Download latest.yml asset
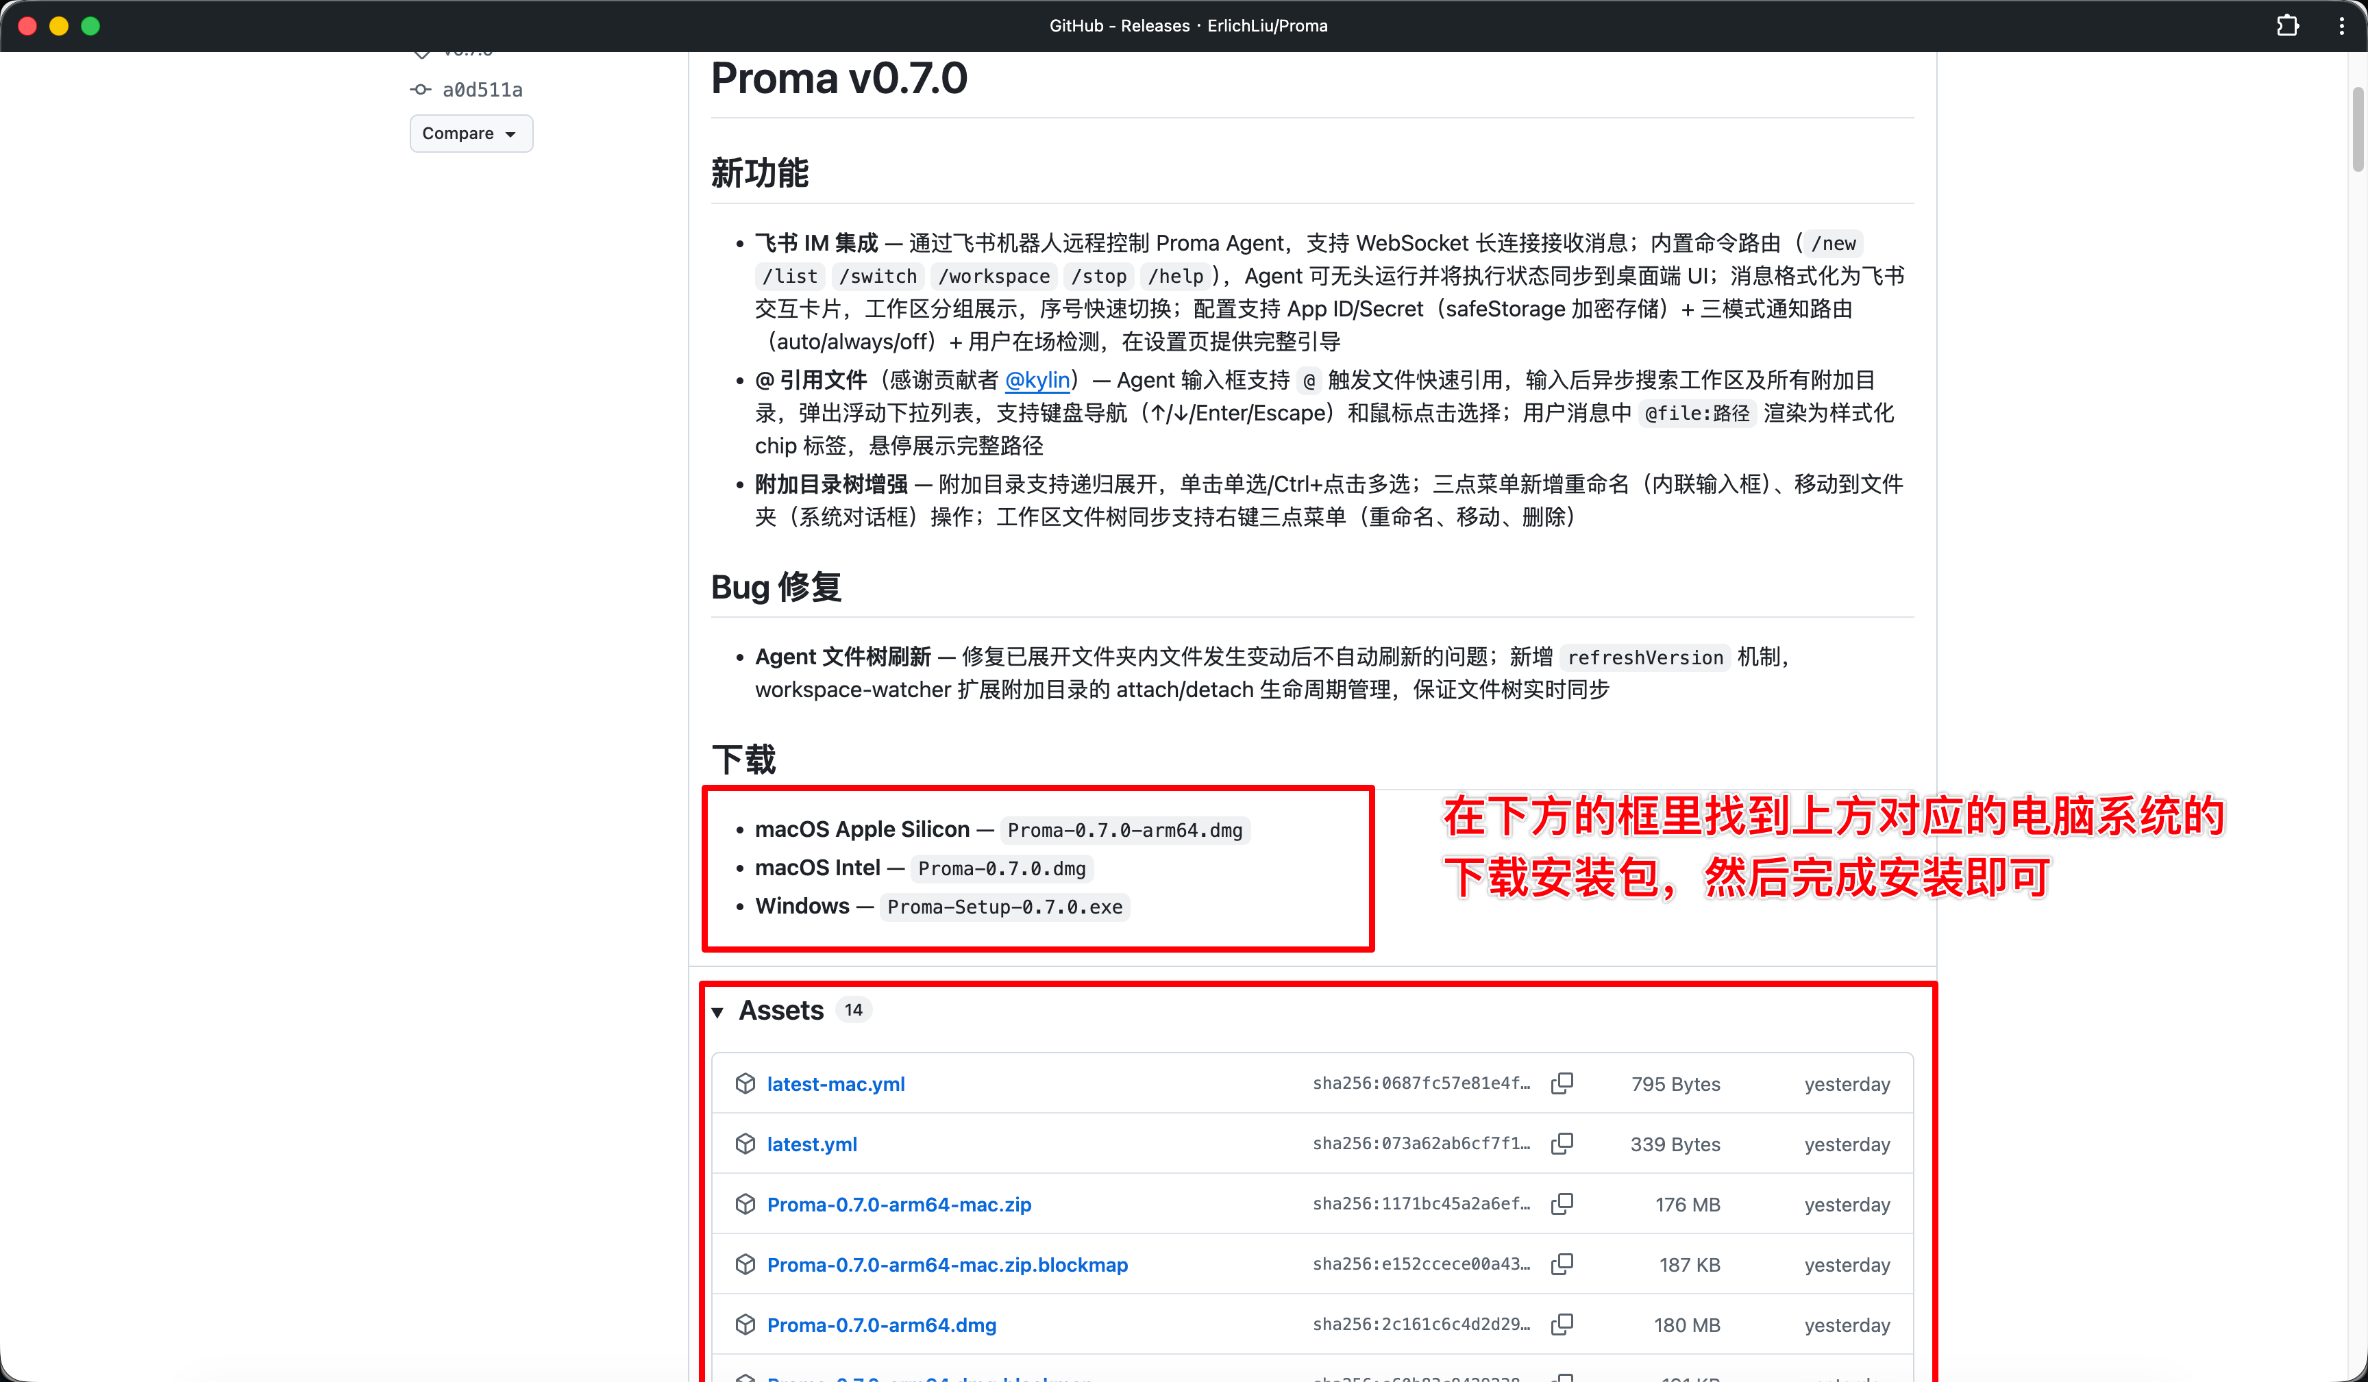Viewport: 2368px width, 1382px height. tap(812, 1144)
